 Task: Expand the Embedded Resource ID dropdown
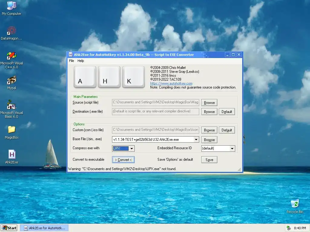[232, 148]
